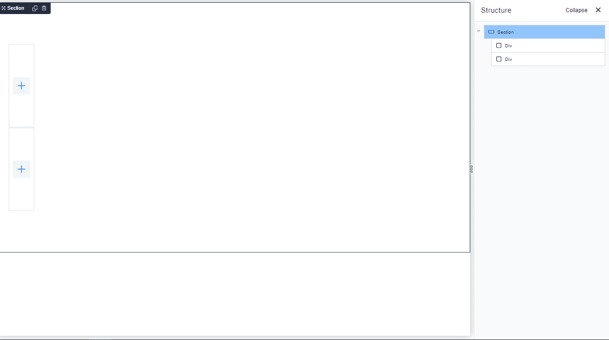Click the plus icon in the lower div
This screenshot has height=340, width=609.
[21, 169]
